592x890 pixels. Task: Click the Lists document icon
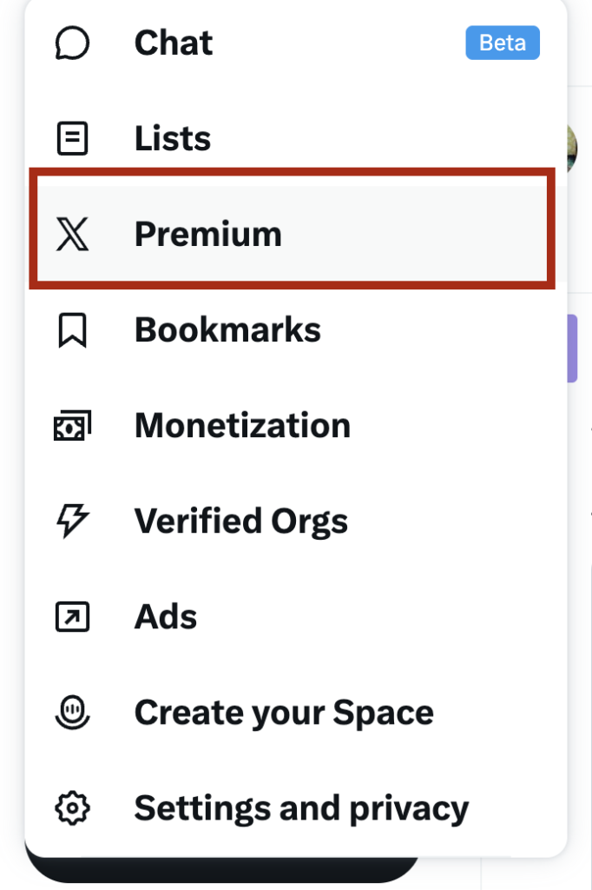coord(72,138)
